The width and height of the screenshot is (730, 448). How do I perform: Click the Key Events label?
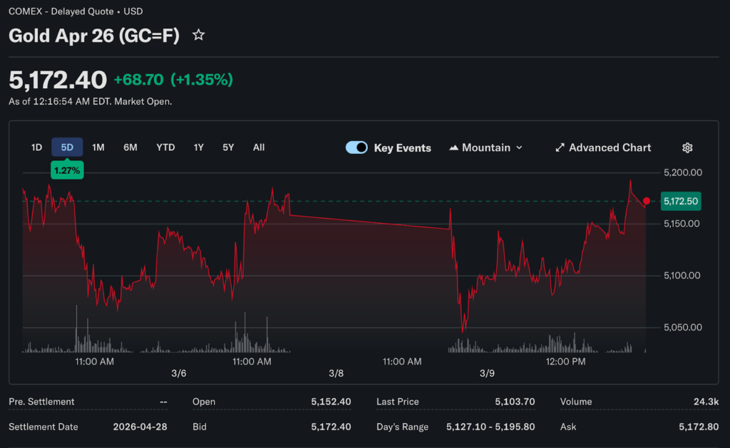click(402, 148)
